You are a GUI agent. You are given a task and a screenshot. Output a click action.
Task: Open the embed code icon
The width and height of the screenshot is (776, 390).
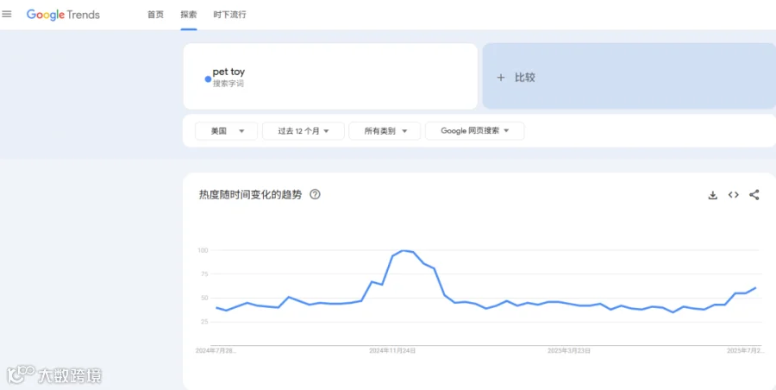coord(734,195)
